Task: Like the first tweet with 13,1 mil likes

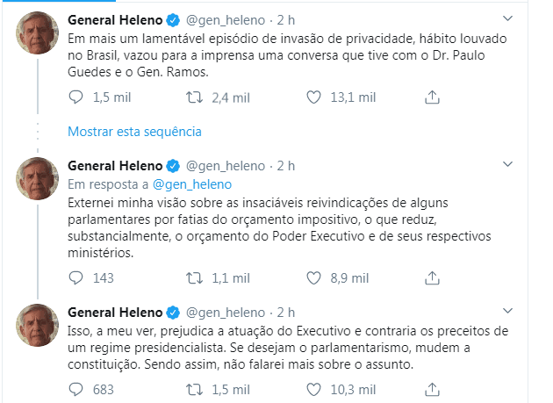Action: (x=316, y=97)
